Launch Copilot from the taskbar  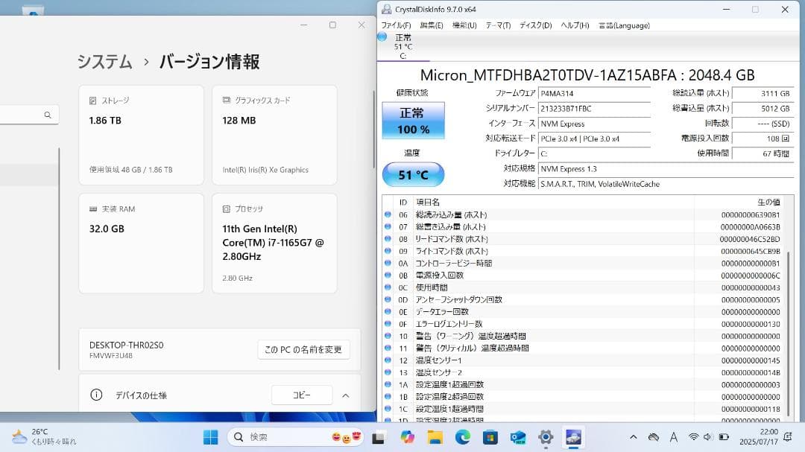coord(406,437)
